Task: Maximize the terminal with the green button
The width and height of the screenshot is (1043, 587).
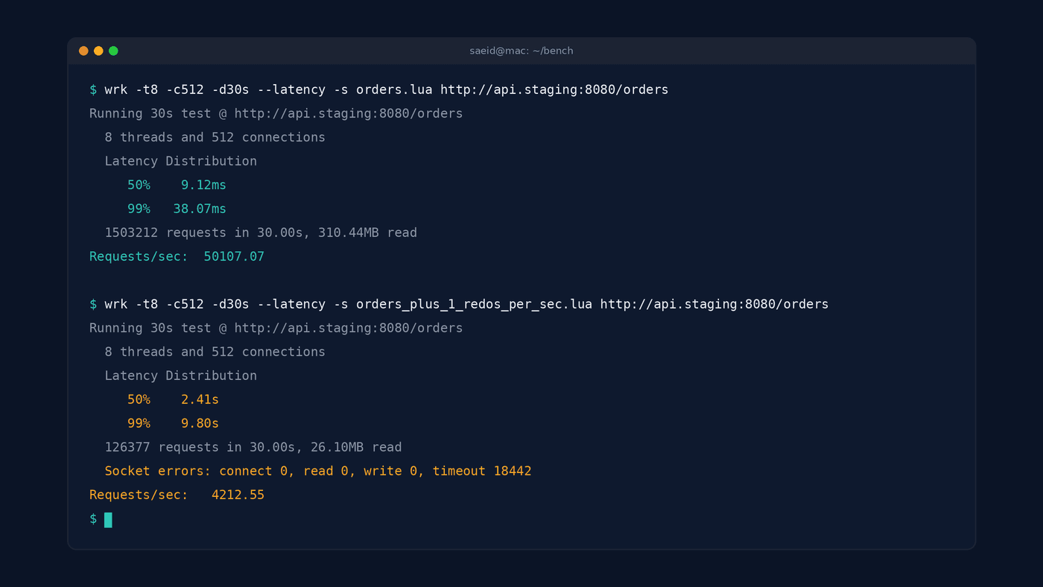Action: [x=113, y=51]
